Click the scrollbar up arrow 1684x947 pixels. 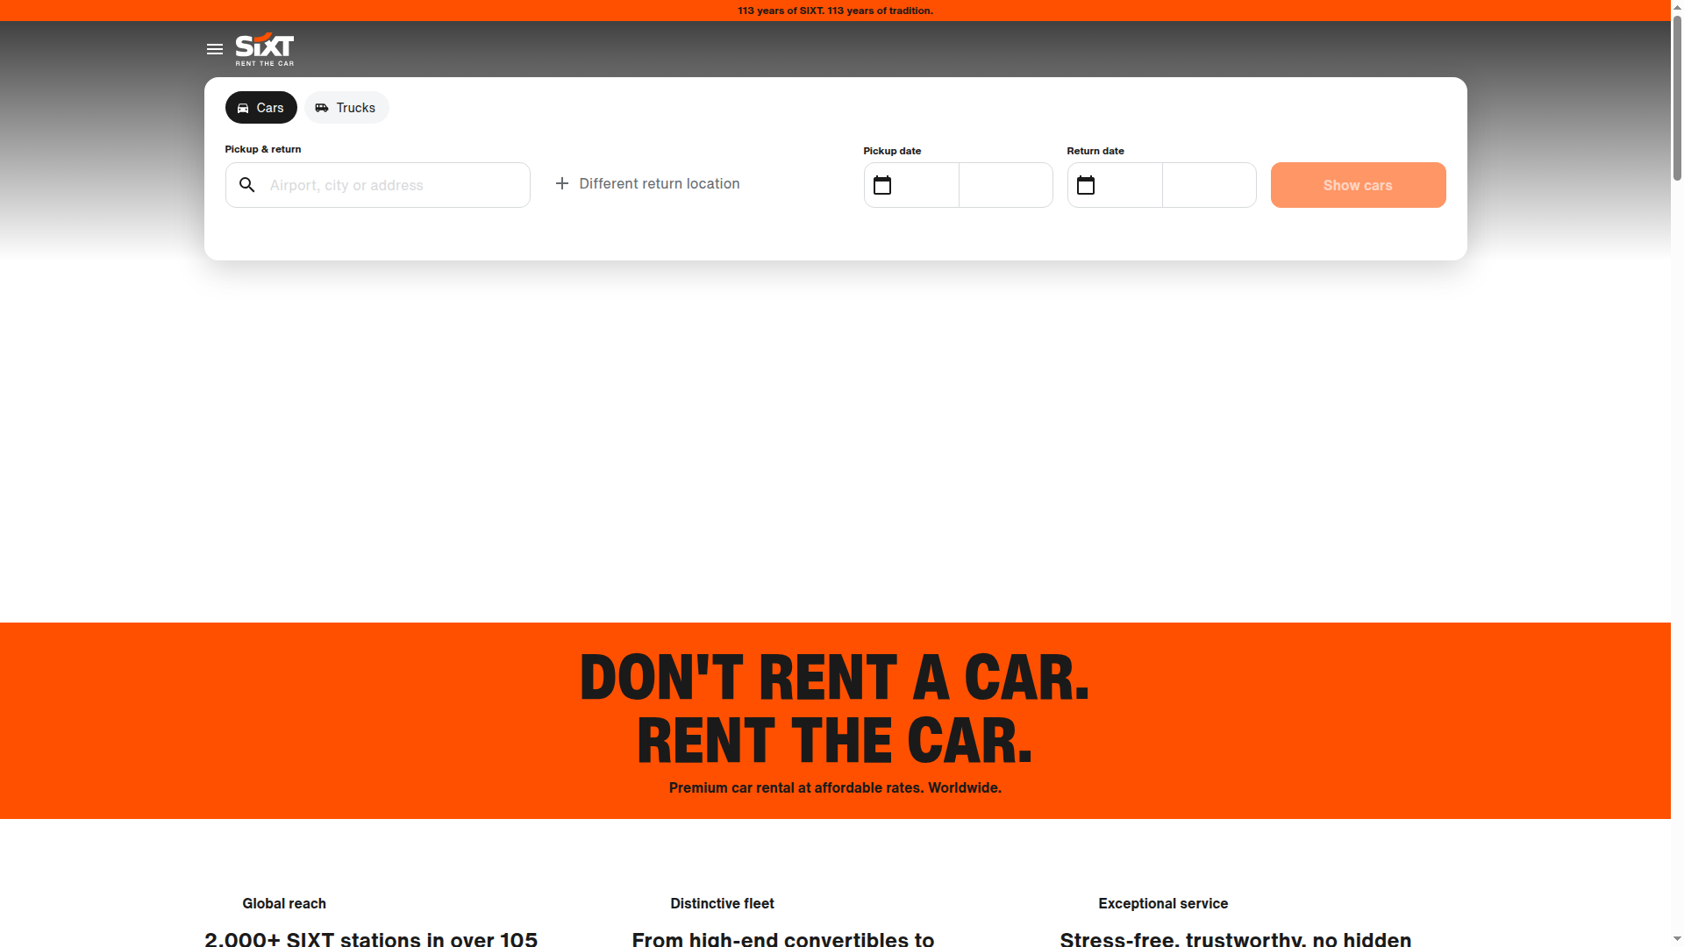(1677, 6)
